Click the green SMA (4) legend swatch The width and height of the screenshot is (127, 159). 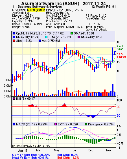pos(72,33)
